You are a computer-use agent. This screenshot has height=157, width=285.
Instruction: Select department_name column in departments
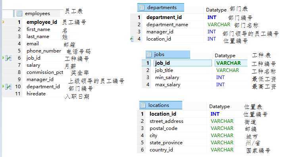pos(167,25)
